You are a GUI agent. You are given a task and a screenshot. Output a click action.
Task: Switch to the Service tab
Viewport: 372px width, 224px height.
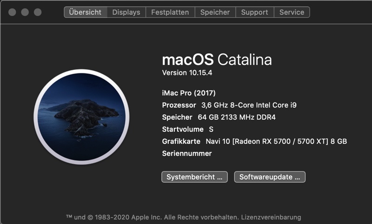(292, 12)
